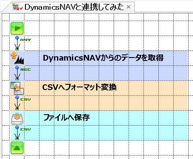Select the DynamicsNAVからのデータを取得 comment text
193x159 pixels.
pos(103,58)
